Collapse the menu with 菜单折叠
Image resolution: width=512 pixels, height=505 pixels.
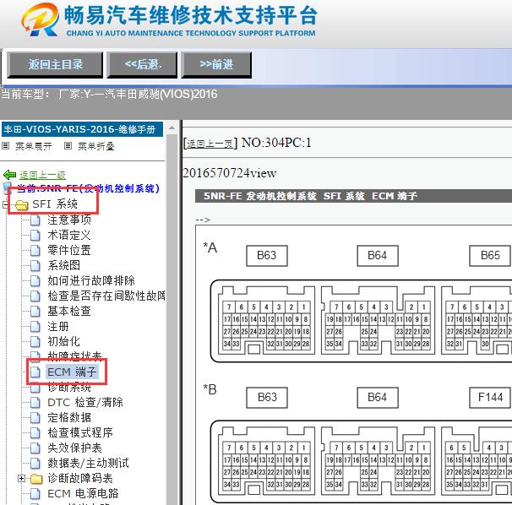click(x=96, y=146)
